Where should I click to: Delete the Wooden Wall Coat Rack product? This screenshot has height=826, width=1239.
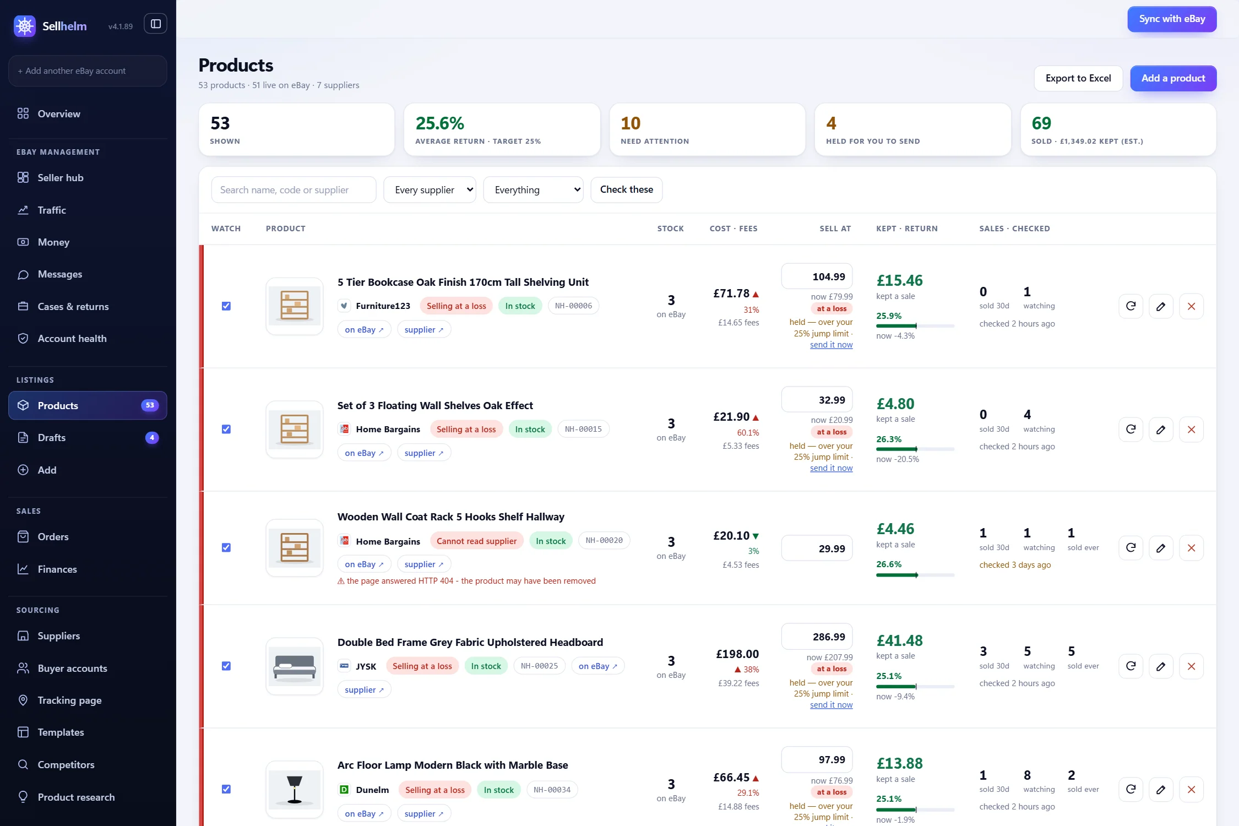tap(1191, 548)
